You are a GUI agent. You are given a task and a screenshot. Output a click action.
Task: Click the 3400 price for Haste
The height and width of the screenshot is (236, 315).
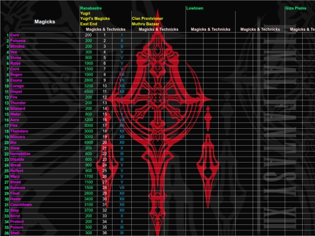(x=89, y=199)
